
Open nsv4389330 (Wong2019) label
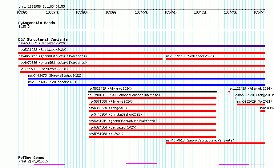click(108, 108)
